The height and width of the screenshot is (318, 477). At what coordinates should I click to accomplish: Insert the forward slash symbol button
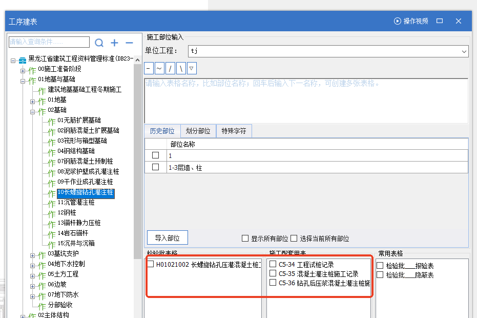[x=170, y=68]
